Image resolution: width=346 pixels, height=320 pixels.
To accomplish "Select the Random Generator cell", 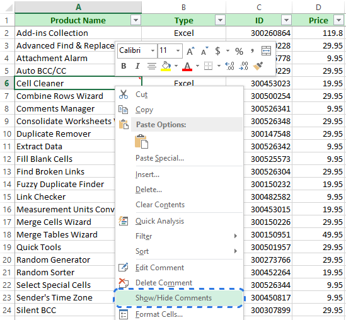I will pyautogui.click(x=65, y=260).
